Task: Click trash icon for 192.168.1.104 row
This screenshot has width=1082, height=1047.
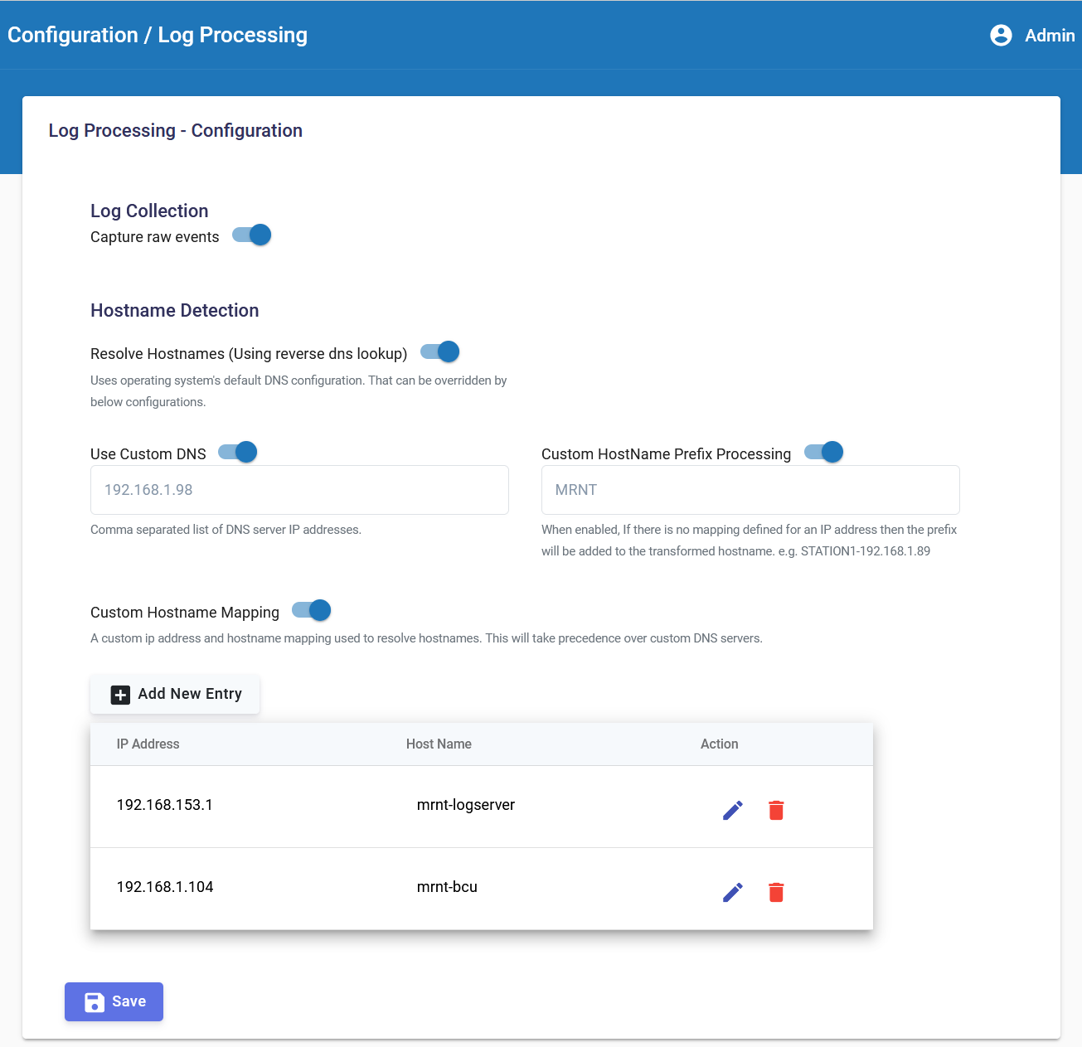Action: coord(776,892)
